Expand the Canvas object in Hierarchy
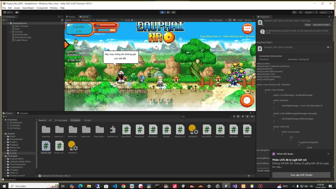This screenshot has height=189, width=336. (x=10, y=32)
